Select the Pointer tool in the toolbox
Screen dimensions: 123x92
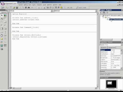pos(2,15)
